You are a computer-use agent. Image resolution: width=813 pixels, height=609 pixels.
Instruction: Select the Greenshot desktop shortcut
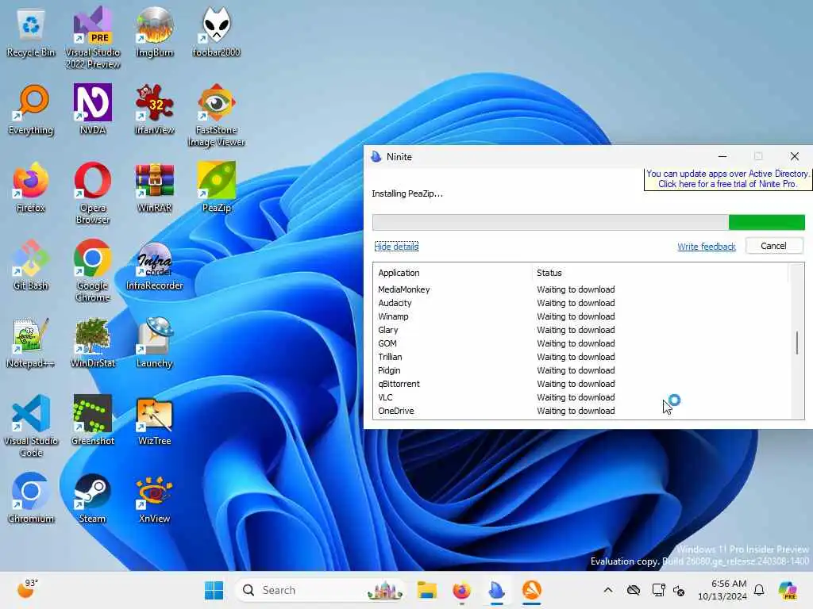tap(93, 420)
